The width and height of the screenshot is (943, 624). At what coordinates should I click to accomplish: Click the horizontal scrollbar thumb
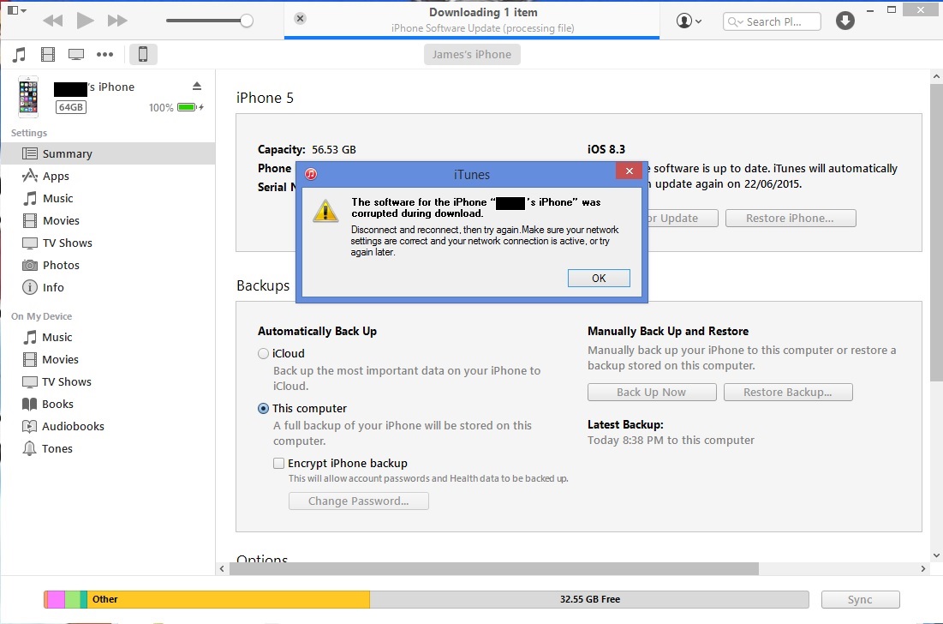click(493, 568)
